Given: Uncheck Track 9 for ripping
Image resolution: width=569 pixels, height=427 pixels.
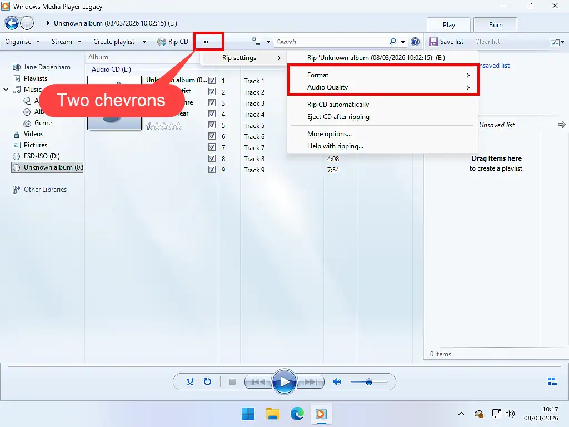Looking at the screenshot, I should (x=212, y=170).
